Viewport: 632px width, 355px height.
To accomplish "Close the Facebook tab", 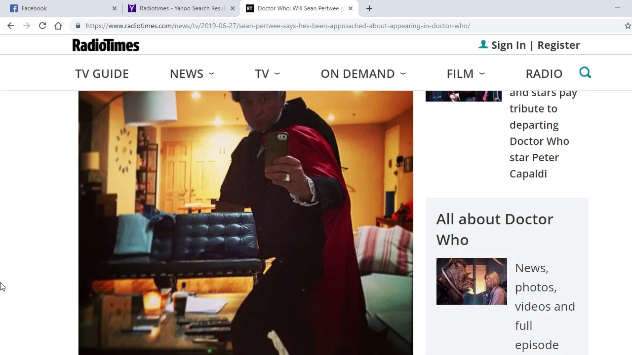I will 115,8.
